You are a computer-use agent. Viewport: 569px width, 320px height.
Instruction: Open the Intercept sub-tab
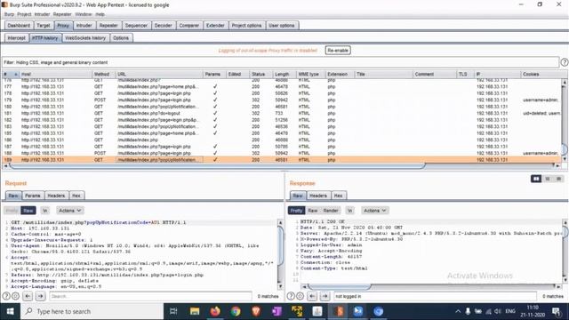16,37
